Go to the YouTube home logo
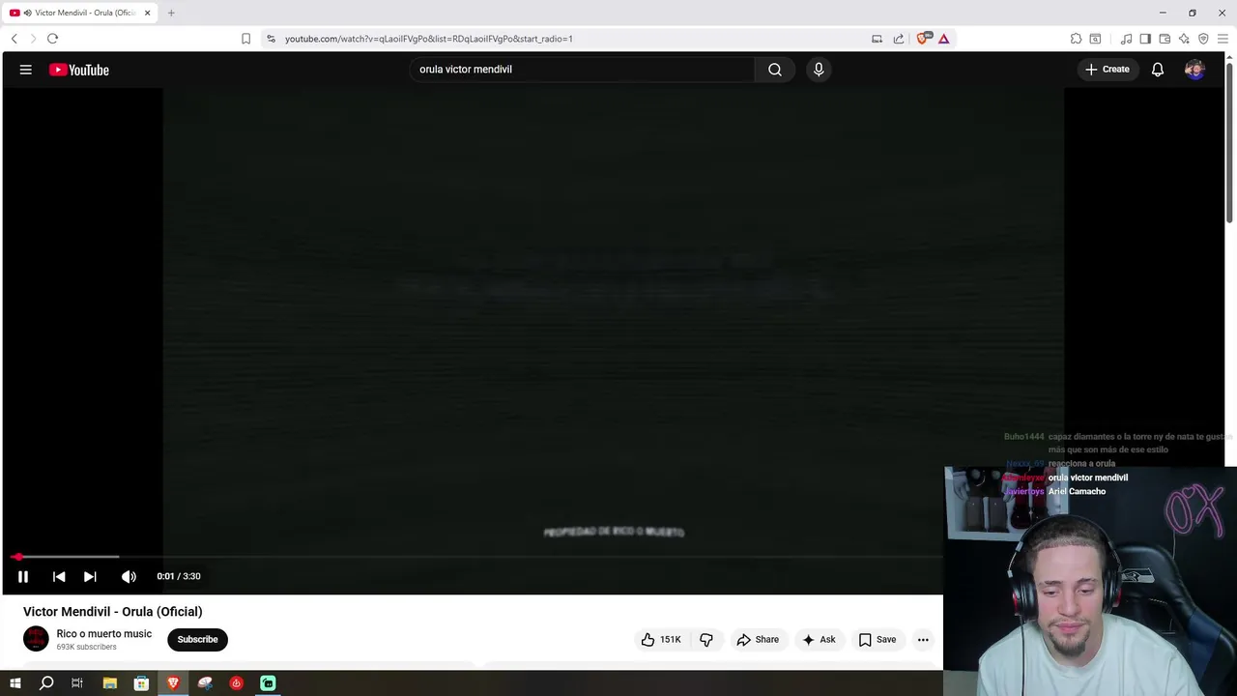Image resolution: width=1237 pixels, height=696 pixels. tap(79, 70)
